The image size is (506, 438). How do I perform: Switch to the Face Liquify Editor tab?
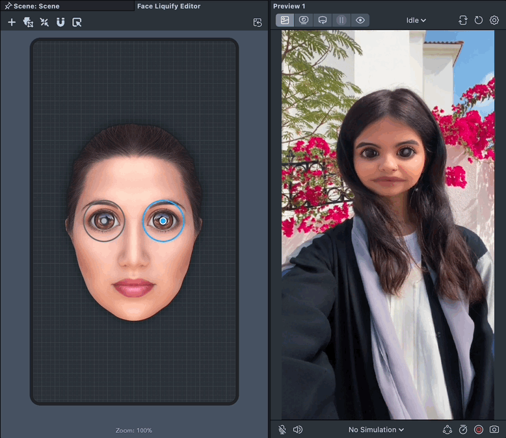point(168,6)
